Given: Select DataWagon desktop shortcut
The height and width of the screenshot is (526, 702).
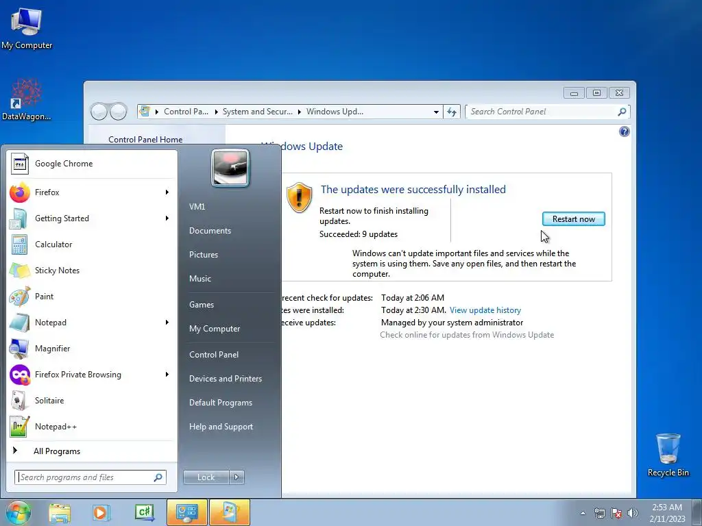Looking at the screenshot, I should [x=27, y=100].
